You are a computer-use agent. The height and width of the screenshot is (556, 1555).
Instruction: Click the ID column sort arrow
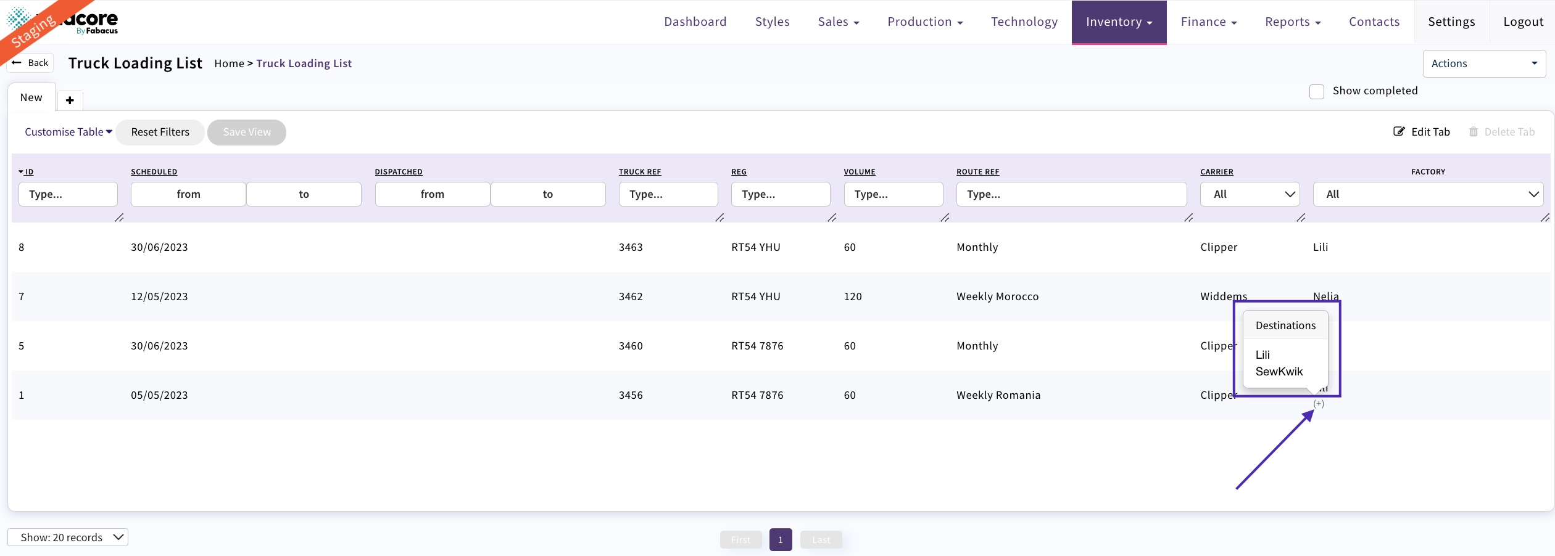[x=21, y=172]
